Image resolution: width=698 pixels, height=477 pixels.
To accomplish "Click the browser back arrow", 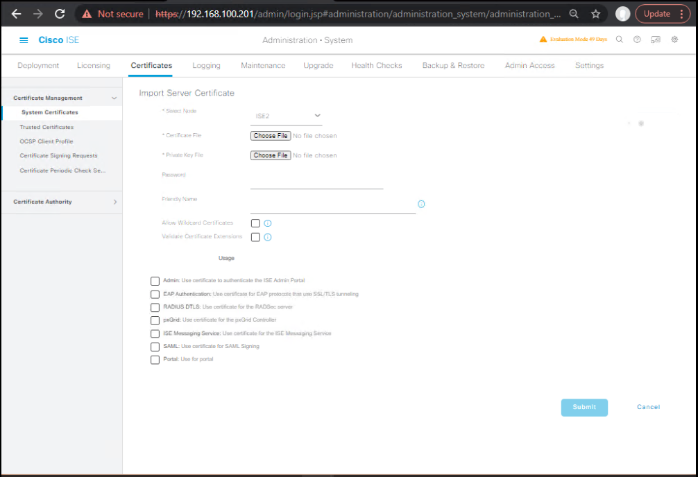I will [x=17, y=14].
